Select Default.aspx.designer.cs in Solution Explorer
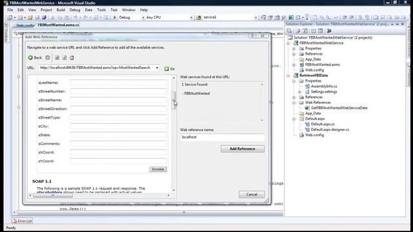 (x=330, y=130)
